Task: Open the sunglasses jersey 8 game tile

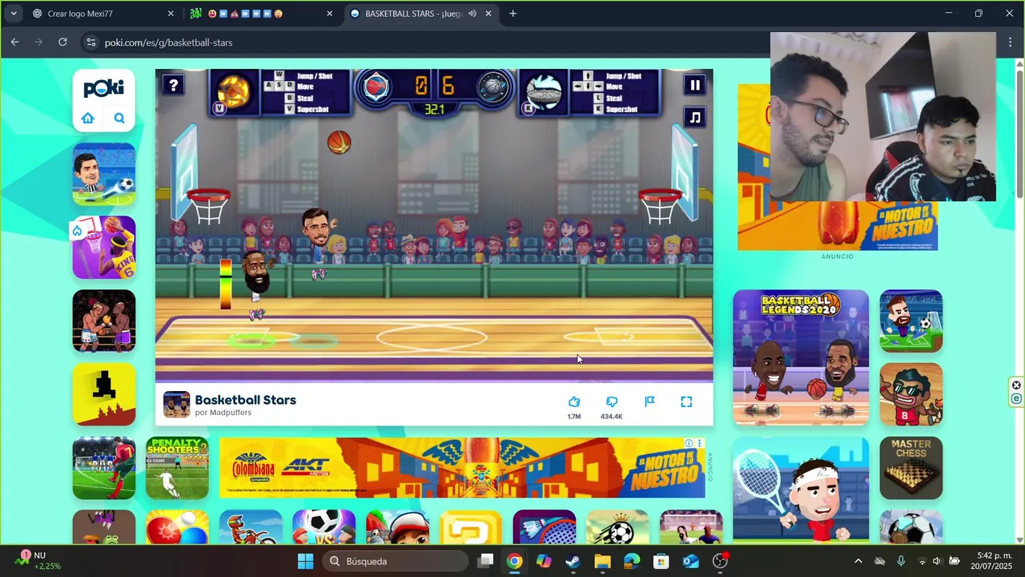Action: click(x=911, y=394)
